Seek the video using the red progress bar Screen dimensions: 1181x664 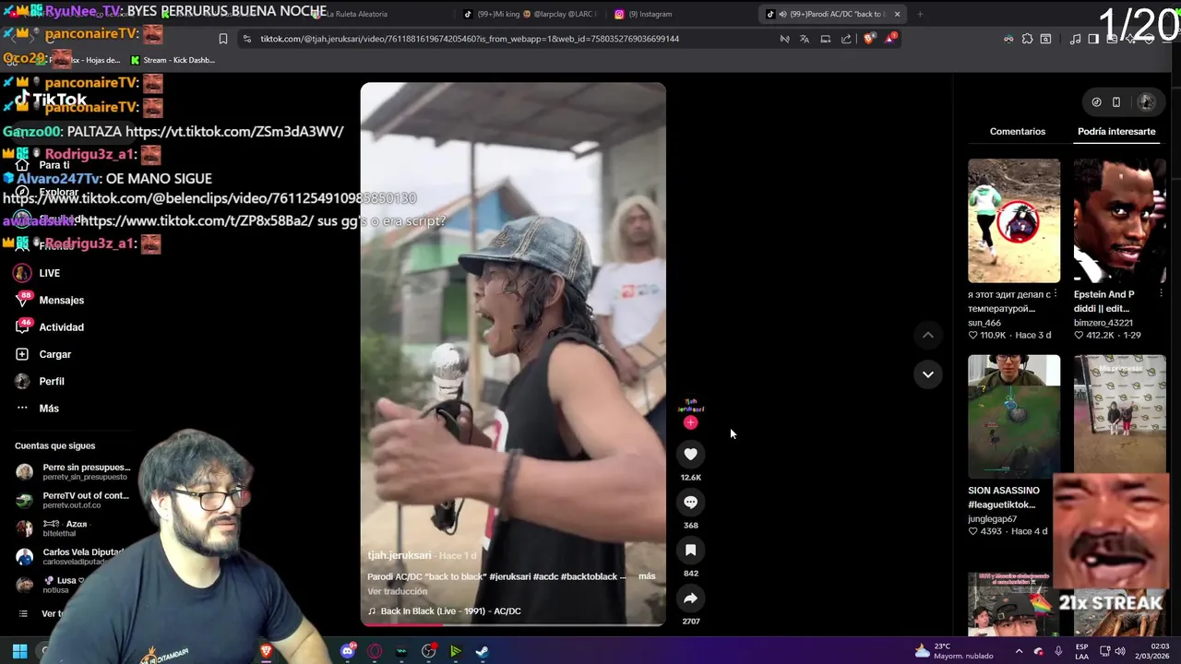513,625
